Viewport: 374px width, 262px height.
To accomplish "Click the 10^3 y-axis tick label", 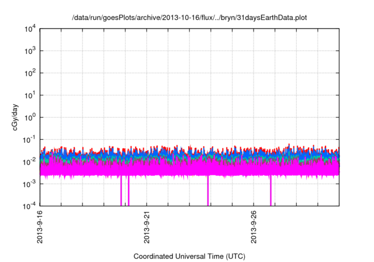I will (x=30, y=51).
